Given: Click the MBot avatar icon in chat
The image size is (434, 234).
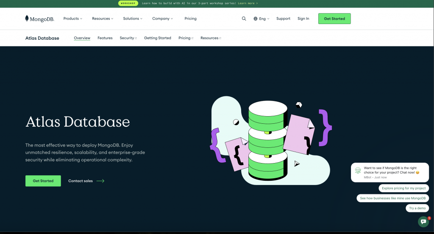Looking at the screenshot, I should 358,170.
